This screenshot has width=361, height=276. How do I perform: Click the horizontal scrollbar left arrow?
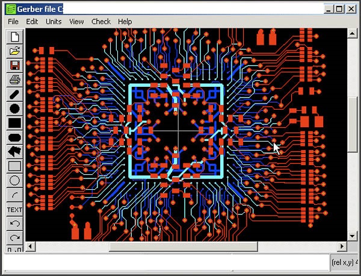30,246
